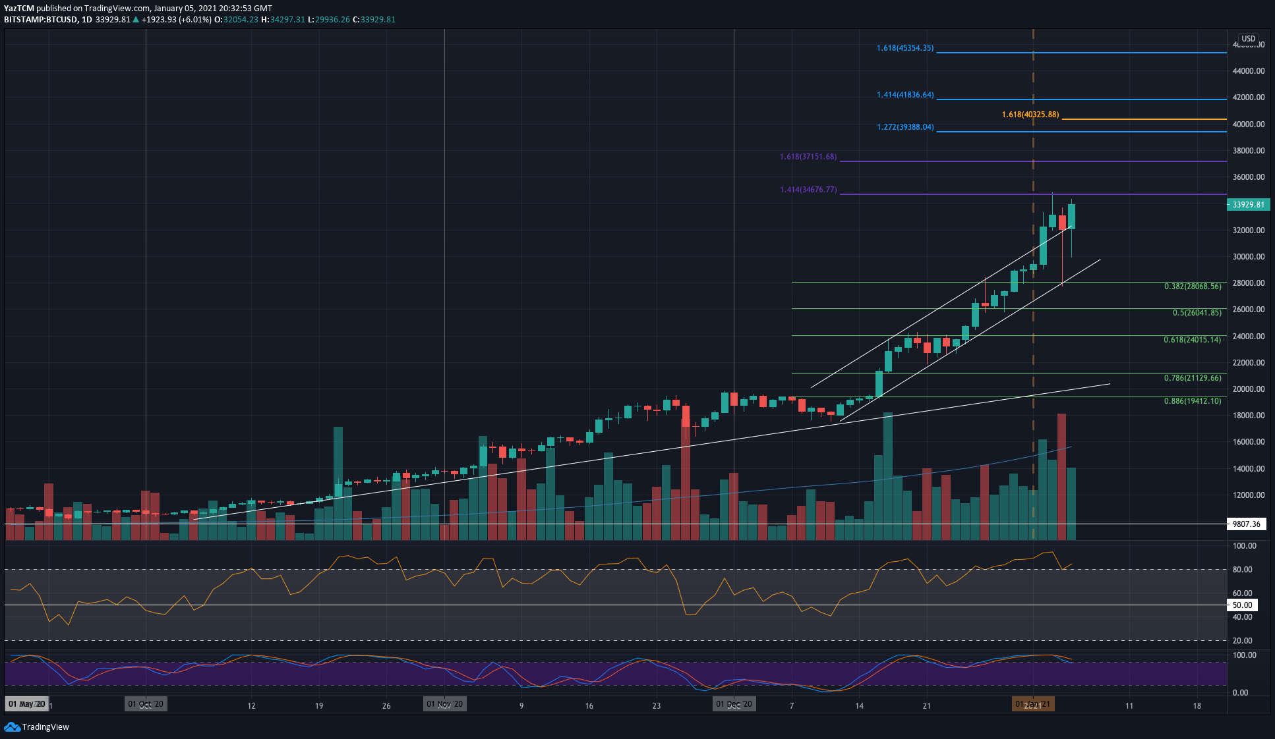Click the TradingView logo icon
1275x739 pixels.
point(12,726)
